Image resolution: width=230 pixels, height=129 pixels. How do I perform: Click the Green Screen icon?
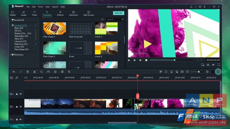[x=62, y=72]
